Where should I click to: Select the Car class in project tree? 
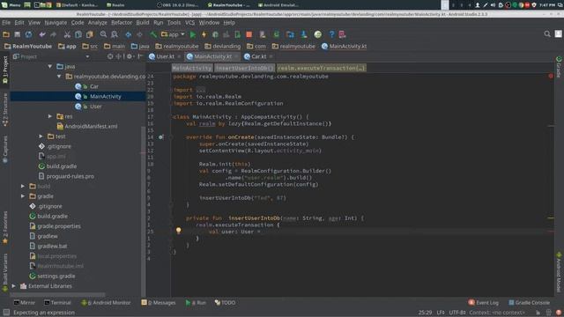(x=94, y=86)
